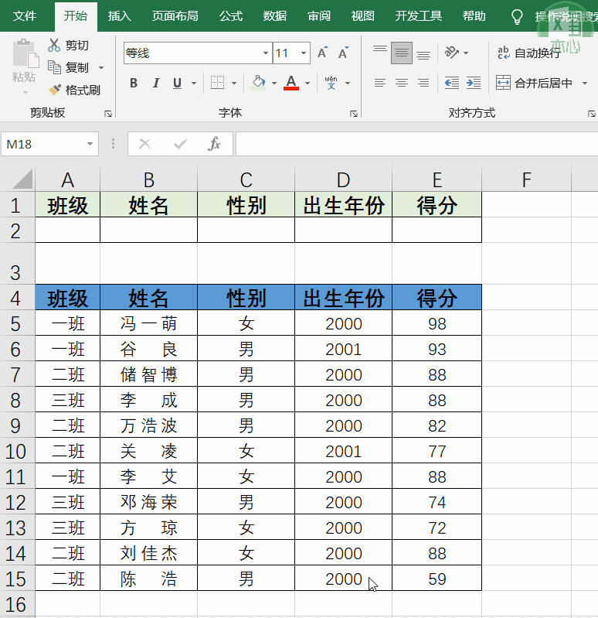Click the confirm entry checkmark icon
The height and width of the screenshot is (618, 598).
point(180,145)
